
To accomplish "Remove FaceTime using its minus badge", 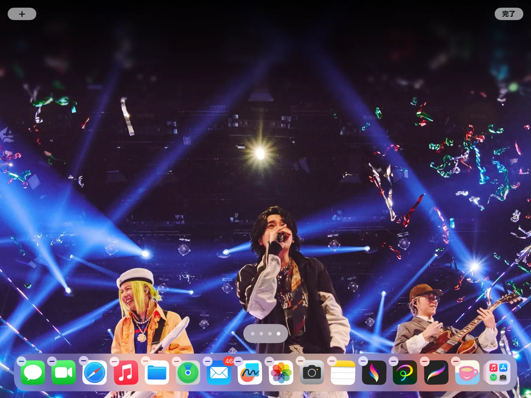I will 52,361.
